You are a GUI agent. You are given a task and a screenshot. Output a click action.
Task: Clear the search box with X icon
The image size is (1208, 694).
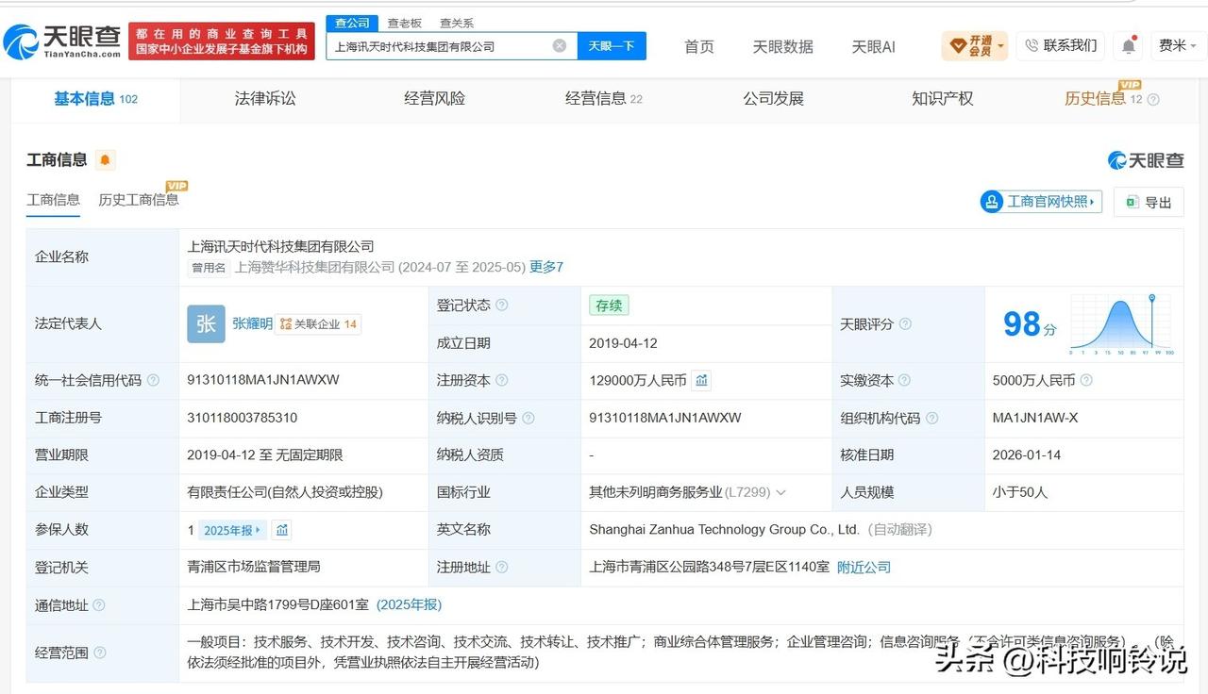[x=560, y=45]
